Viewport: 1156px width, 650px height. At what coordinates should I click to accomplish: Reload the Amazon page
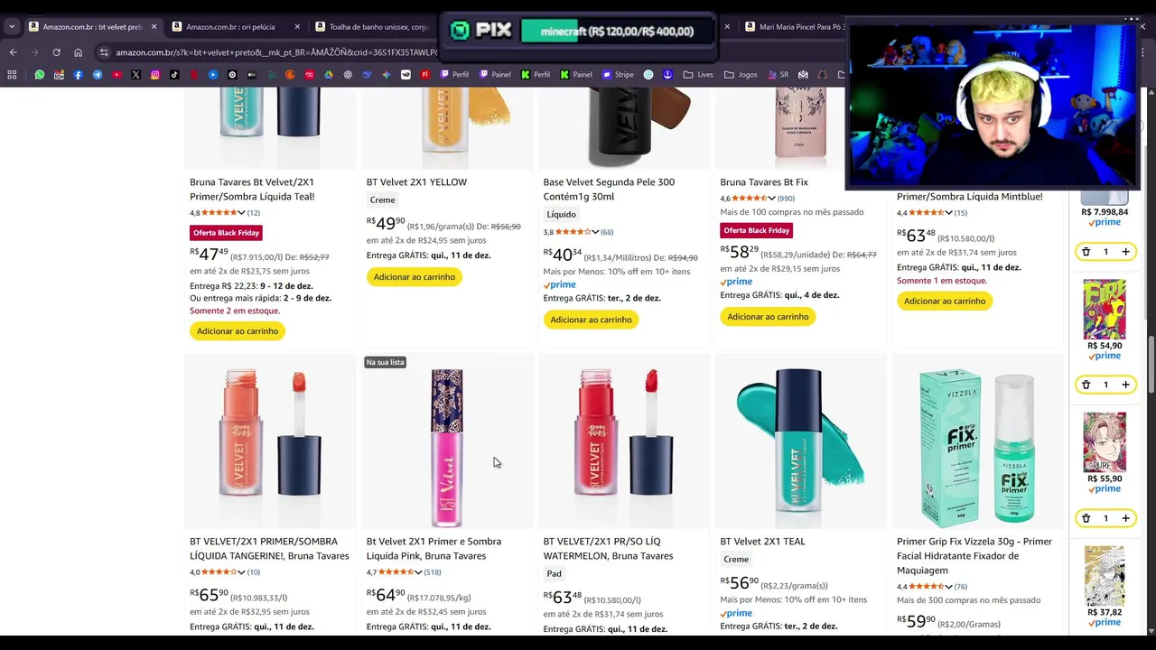tap(56, 52)
